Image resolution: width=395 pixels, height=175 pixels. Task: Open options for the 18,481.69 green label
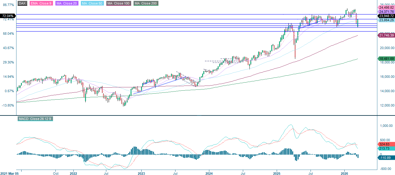(385, 59)
